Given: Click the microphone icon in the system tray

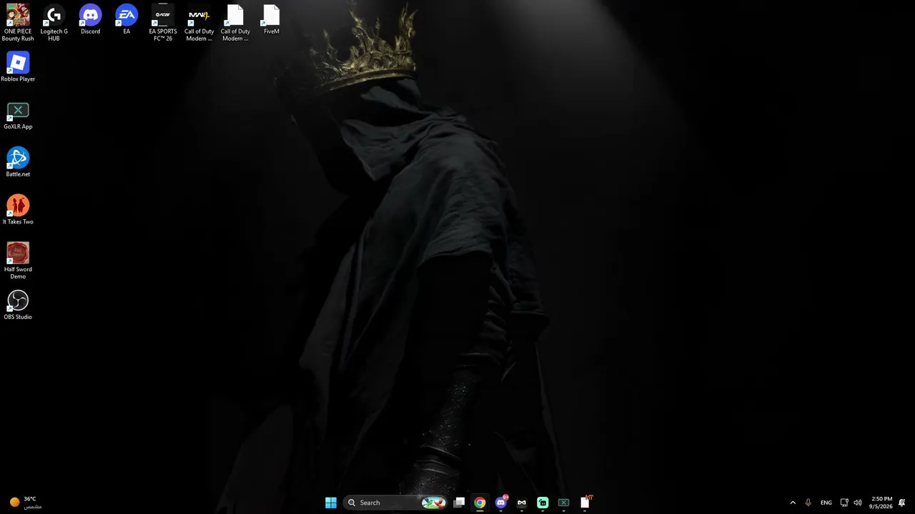Looking at the screenshot, I should (808, 503).
